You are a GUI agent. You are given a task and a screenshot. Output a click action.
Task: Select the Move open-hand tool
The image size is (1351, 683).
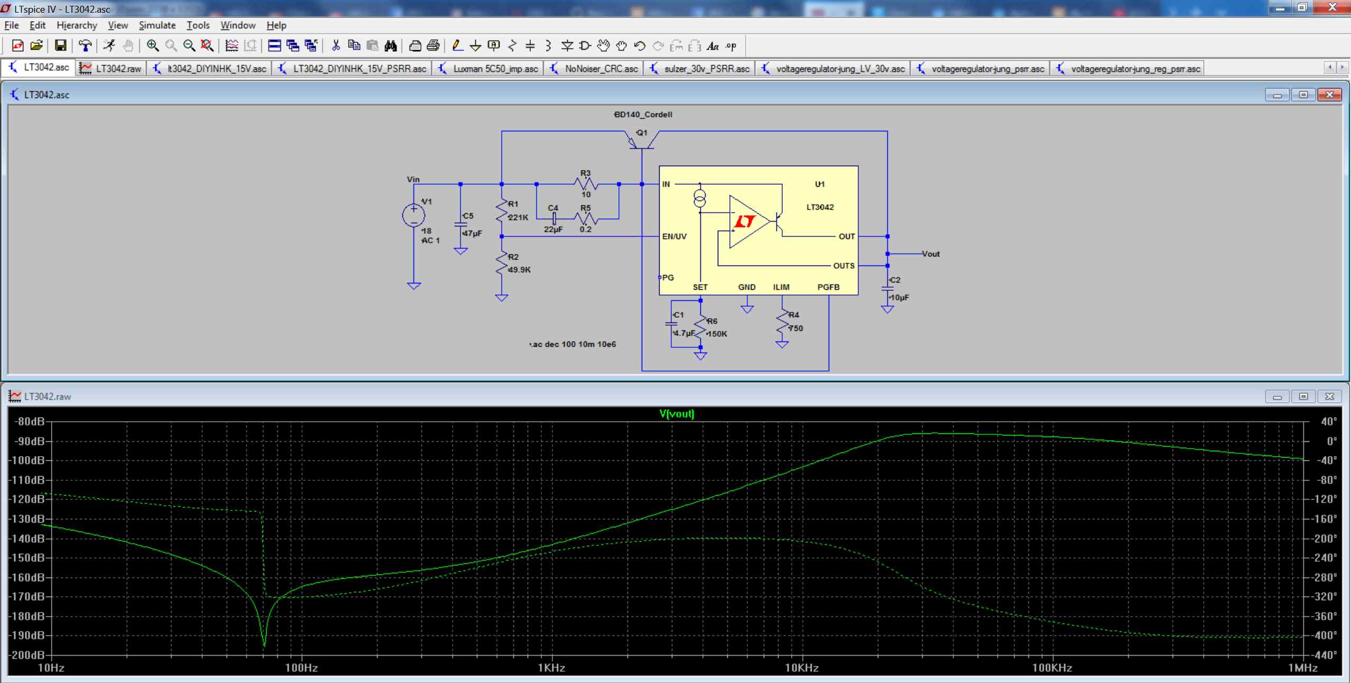point(604,46)
